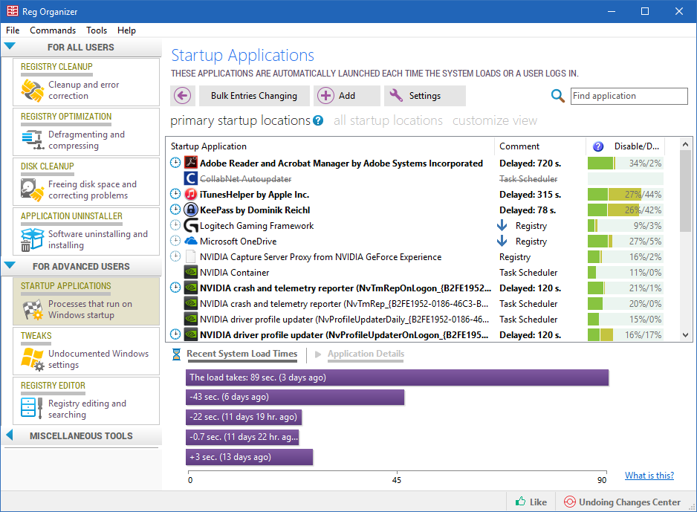Click the magnifier search icon
This screenshot has width=697, height=512.
pyautogui.click(x=557, y=96)
